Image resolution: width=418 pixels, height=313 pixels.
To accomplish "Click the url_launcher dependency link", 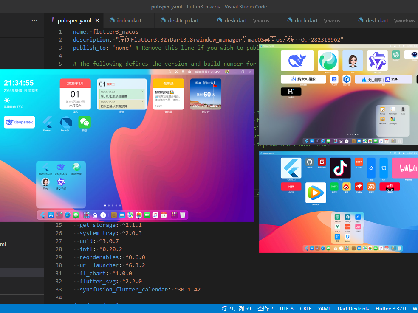I will click(x=99, y=265).
